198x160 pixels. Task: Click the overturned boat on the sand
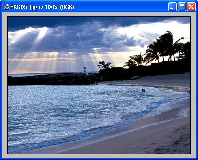pyautogui.click(x=135, y=78)
